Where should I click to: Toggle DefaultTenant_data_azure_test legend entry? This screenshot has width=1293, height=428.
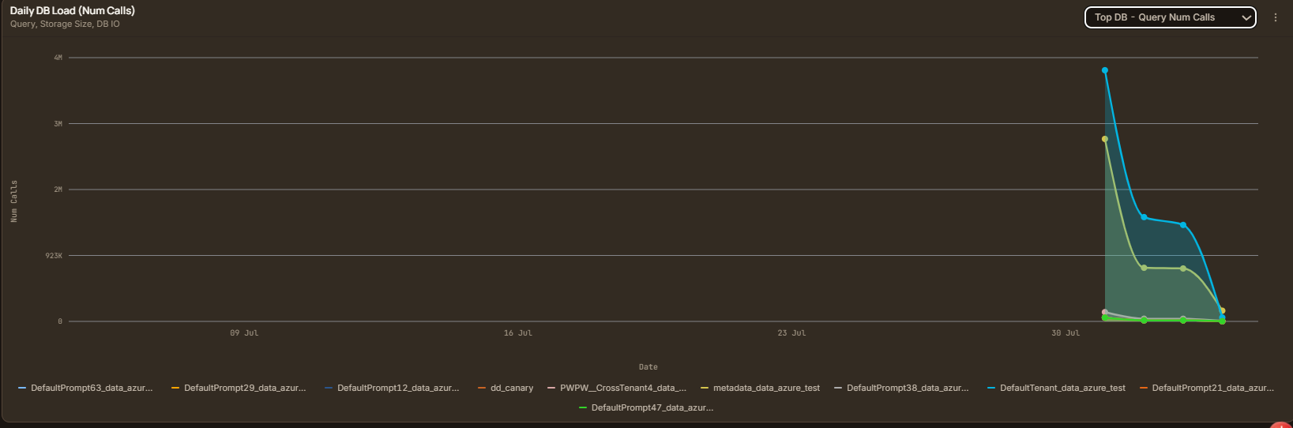pos(1056,388)
